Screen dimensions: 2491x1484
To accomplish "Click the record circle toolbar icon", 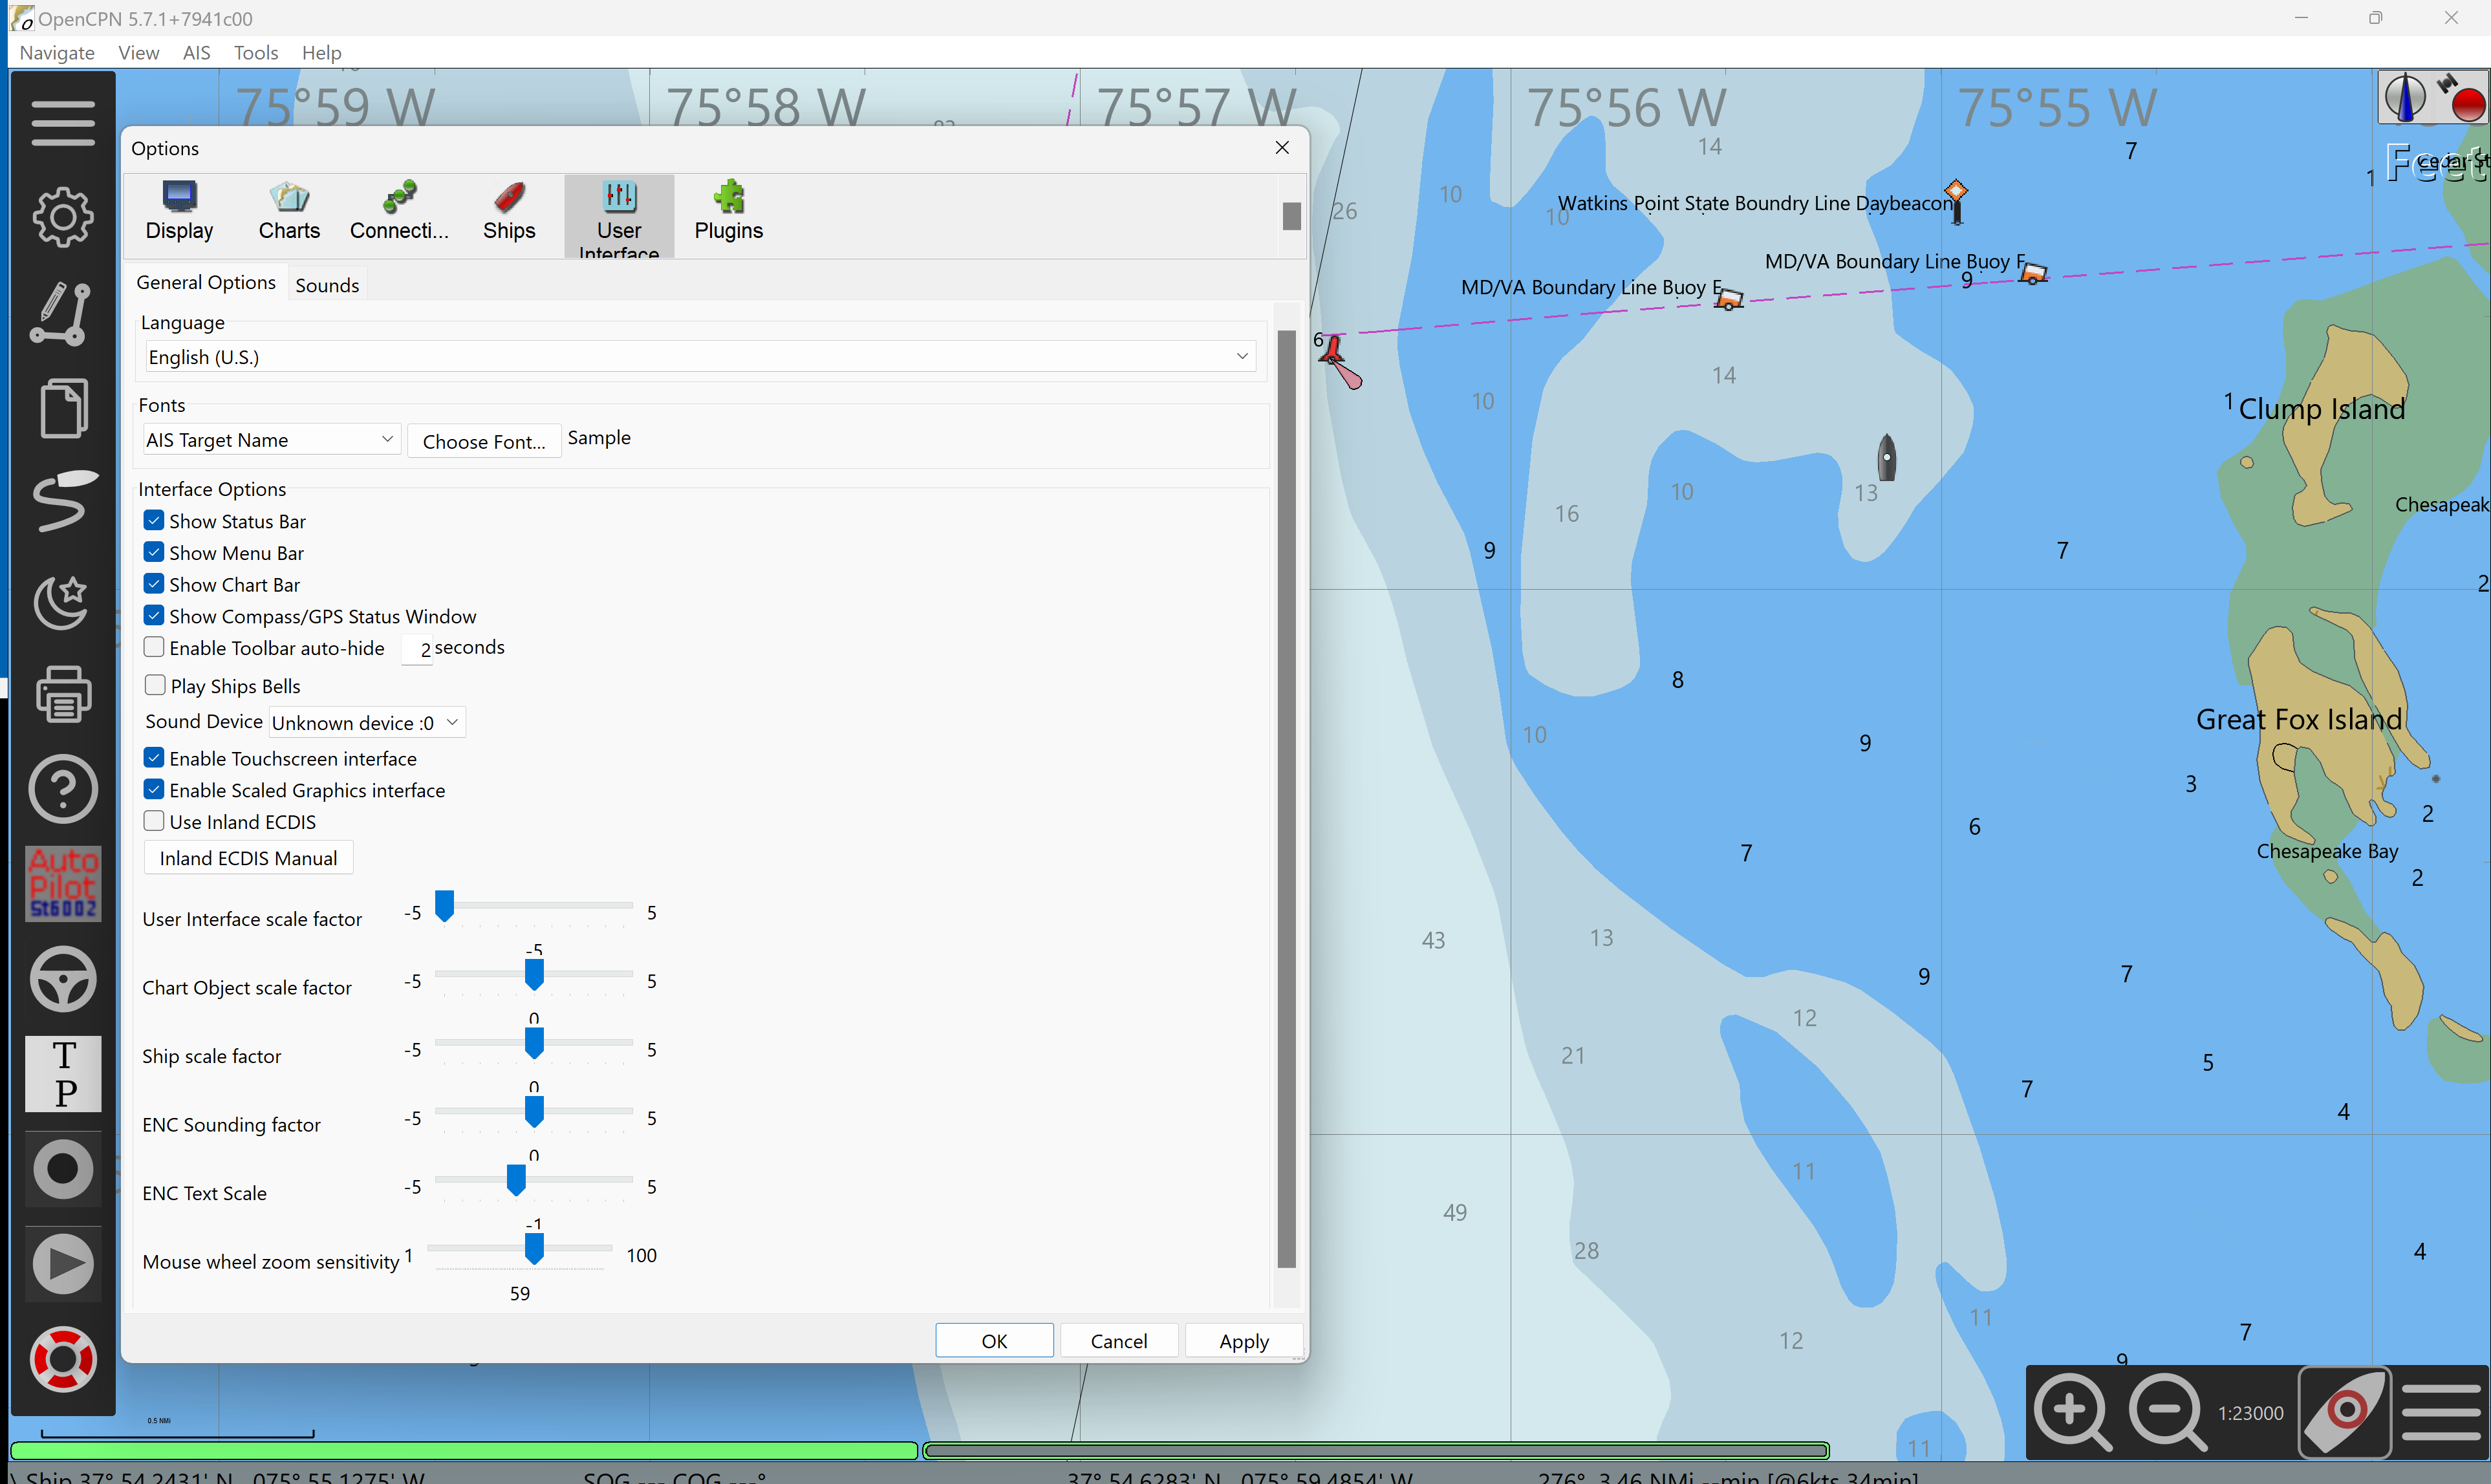I will (x=63, y=1169).
